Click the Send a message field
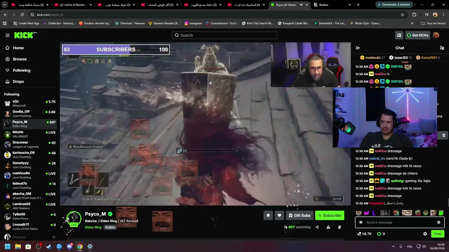 [400, 222]
